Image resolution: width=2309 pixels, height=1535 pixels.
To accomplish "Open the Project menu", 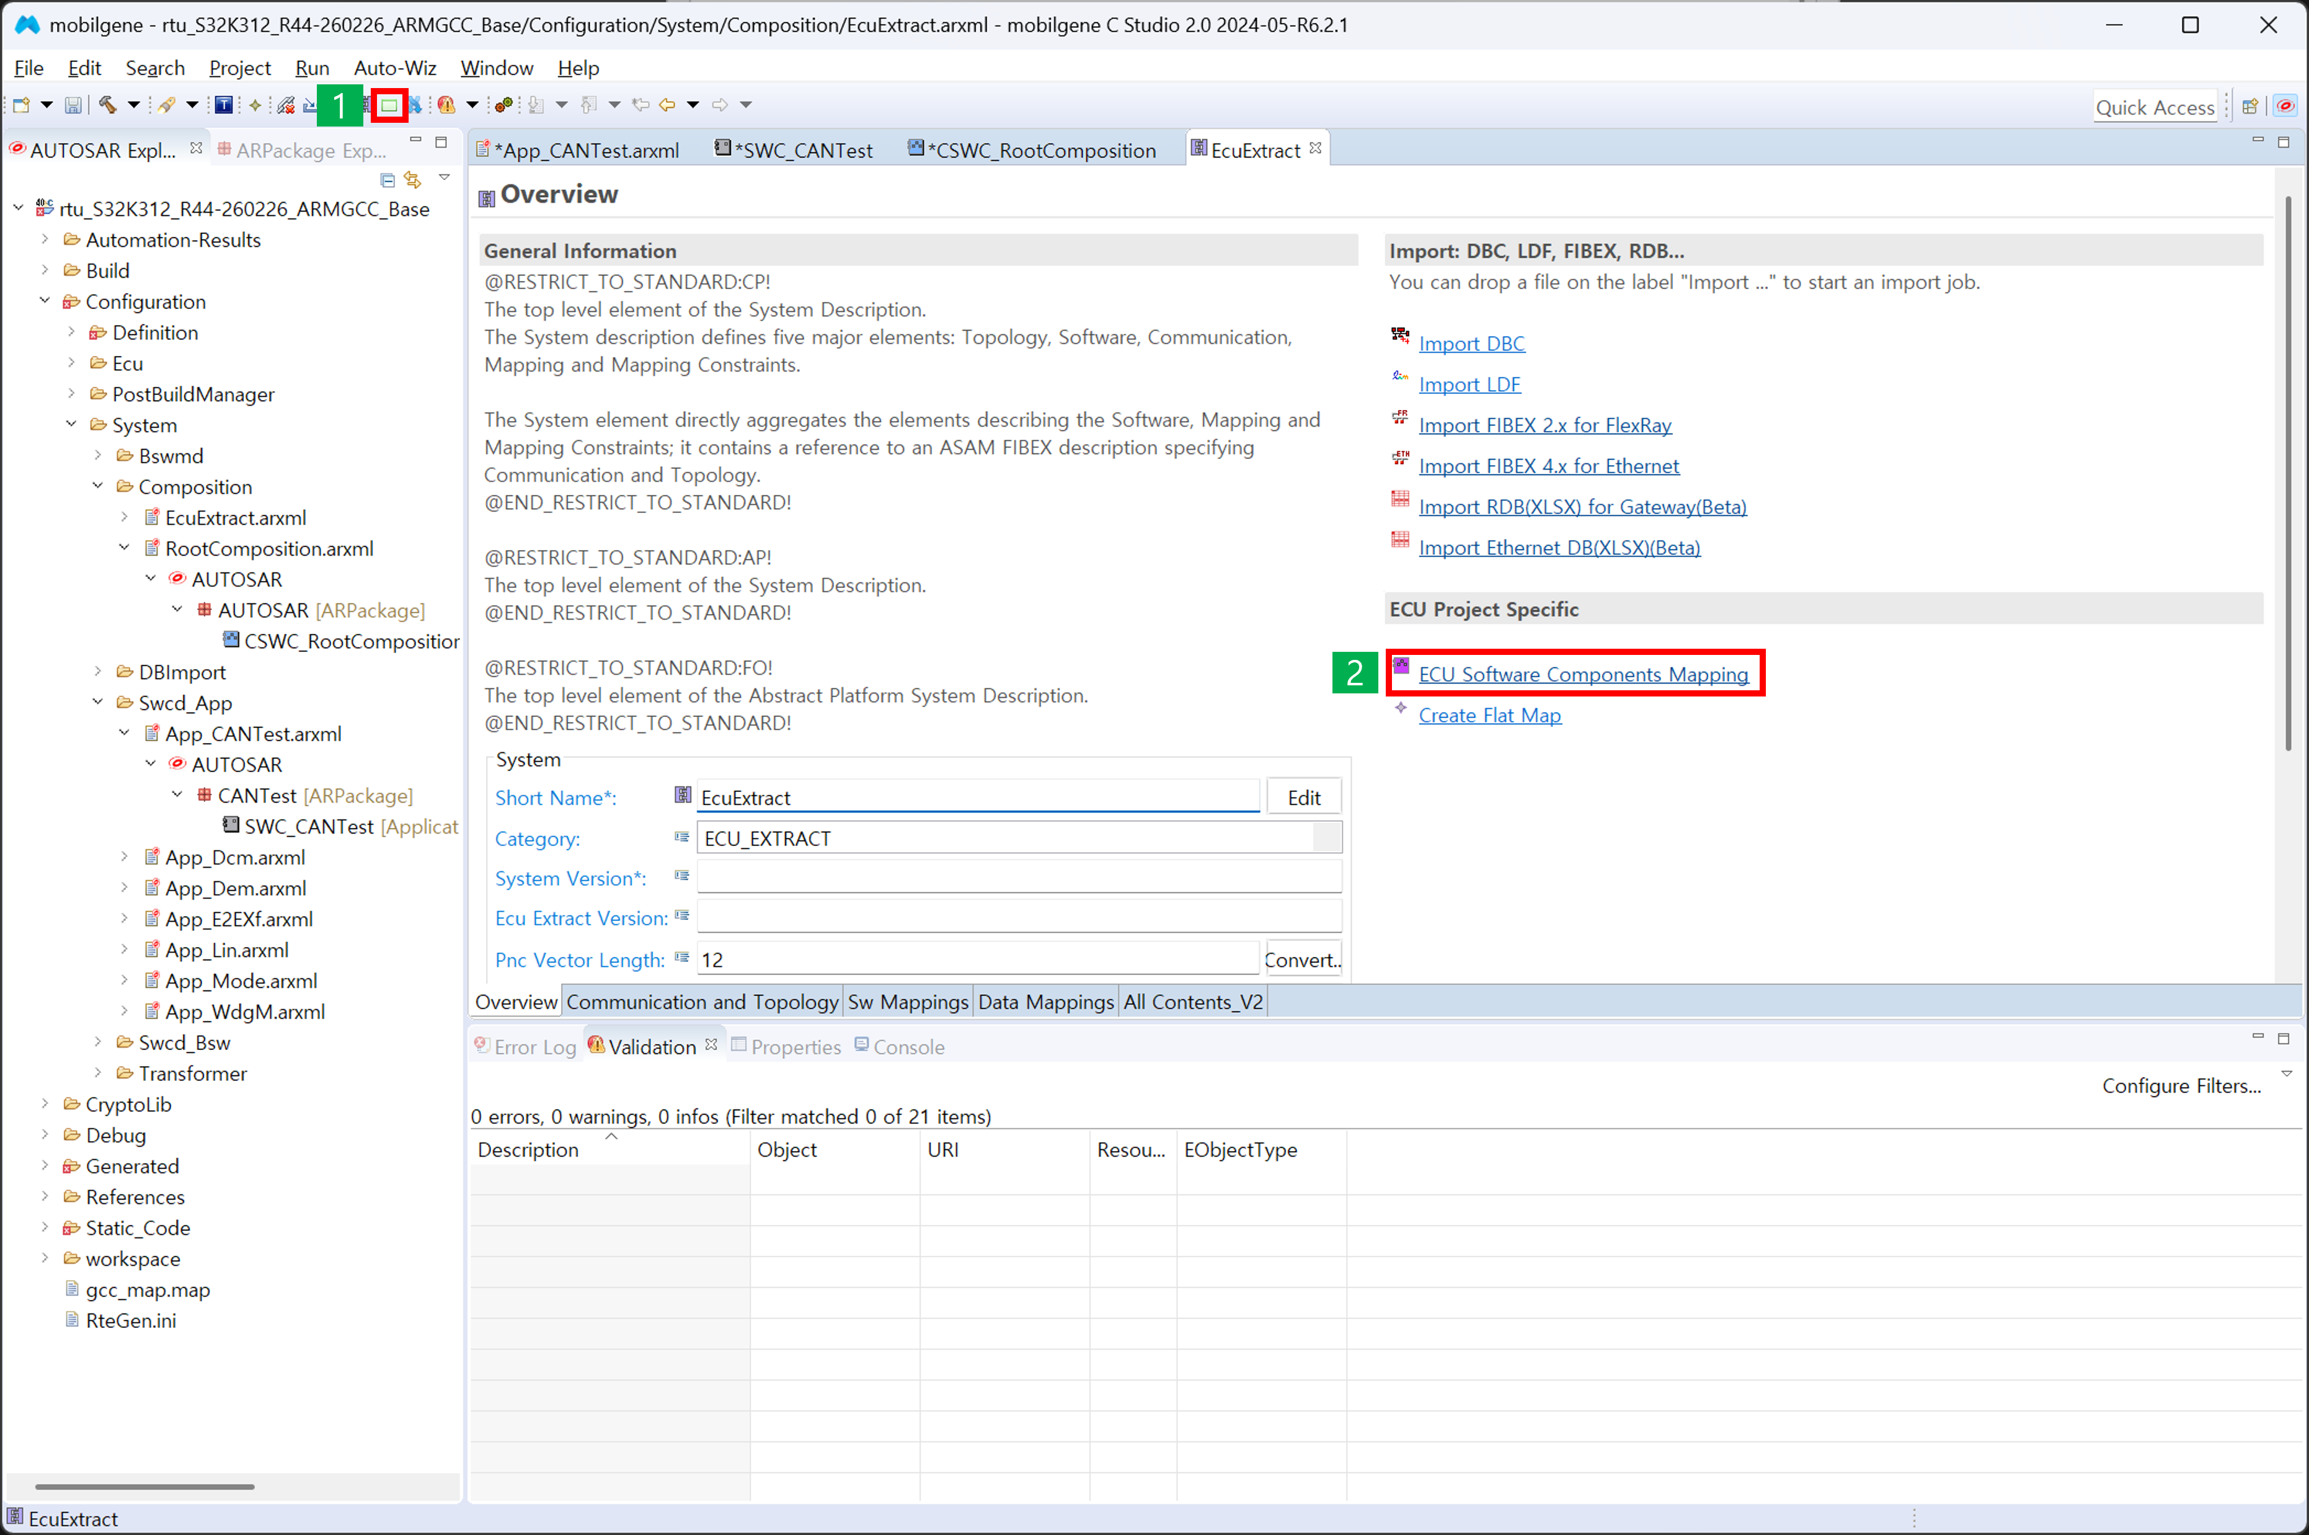I will click(x=240, y=68).
